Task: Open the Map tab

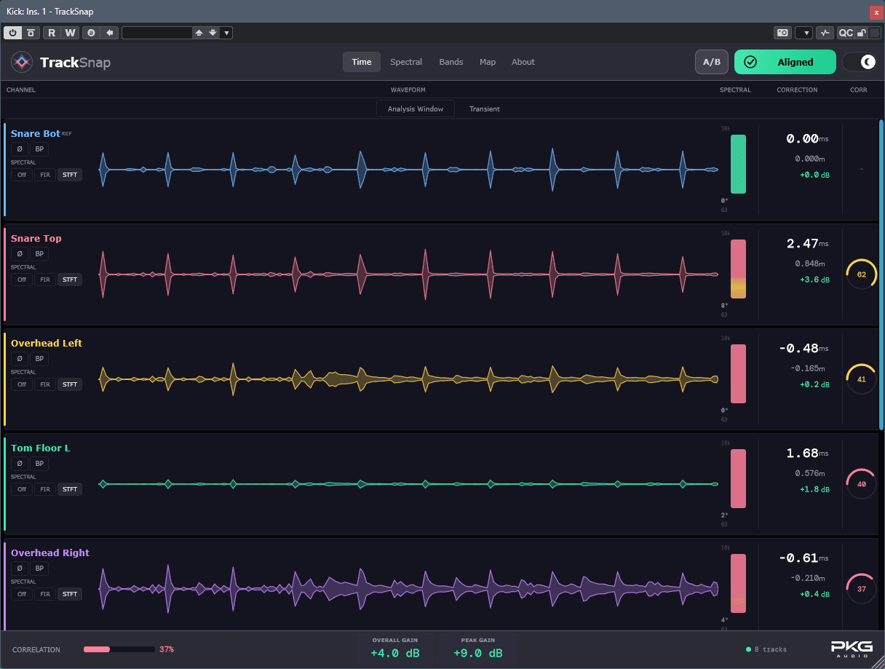Action: coord(488,62)
